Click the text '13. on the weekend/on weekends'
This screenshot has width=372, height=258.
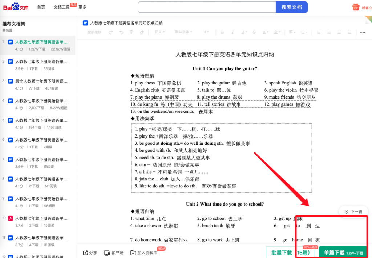point(162,111)
